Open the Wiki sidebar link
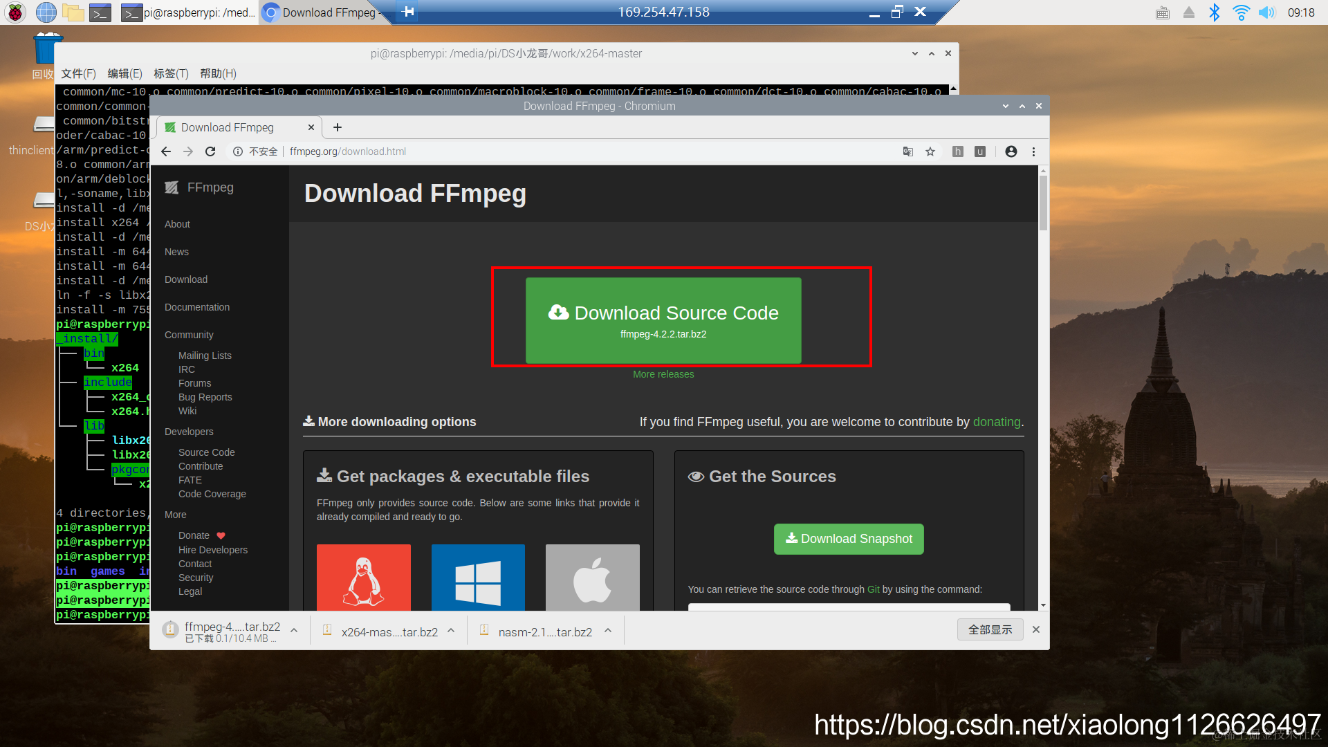 187,411
